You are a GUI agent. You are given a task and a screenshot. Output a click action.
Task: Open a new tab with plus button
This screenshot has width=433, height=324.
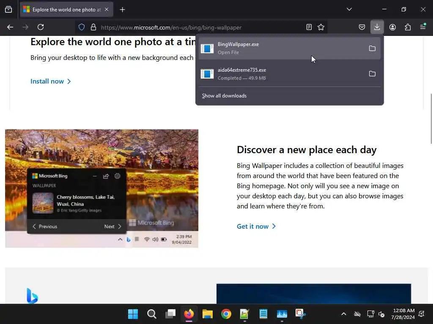pyautogui.click(x=122, y=10)
